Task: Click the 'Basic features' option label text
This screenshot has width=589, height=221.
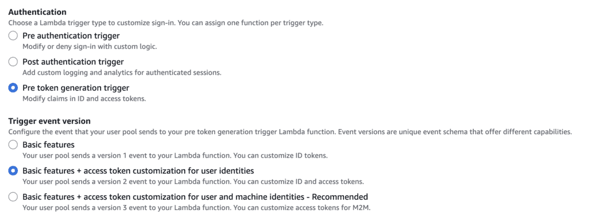Action: click(48, 144)
